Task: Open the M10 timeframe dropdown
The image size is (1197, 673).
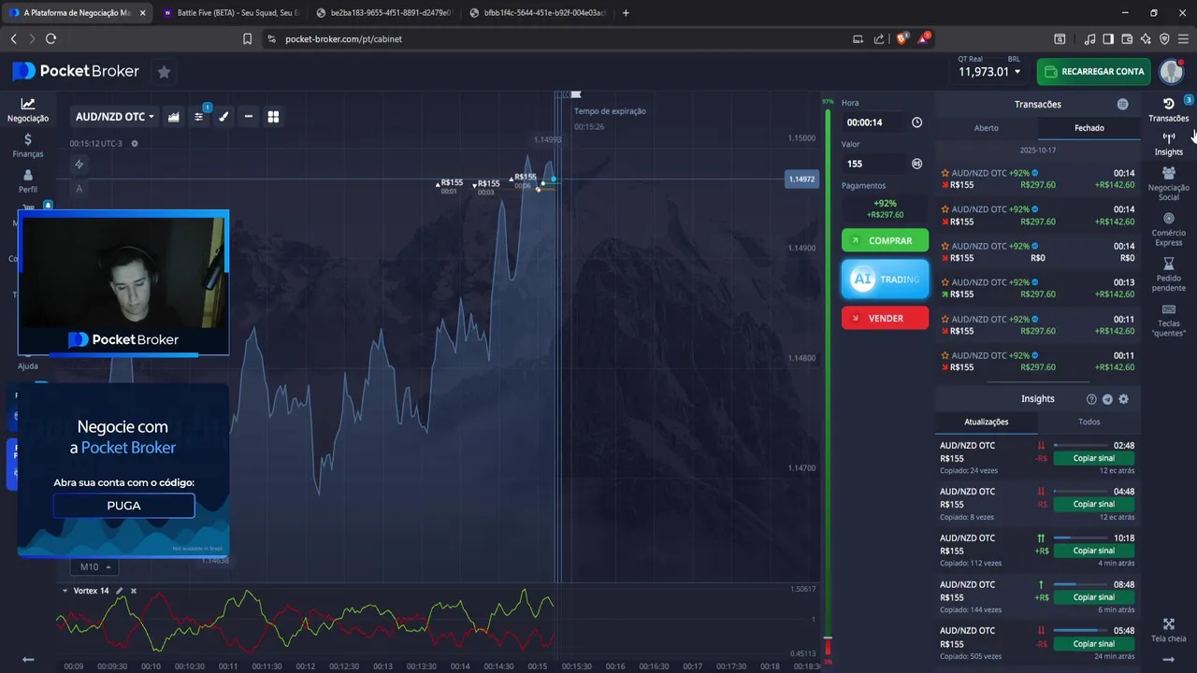Action: [x=94, y=566]
